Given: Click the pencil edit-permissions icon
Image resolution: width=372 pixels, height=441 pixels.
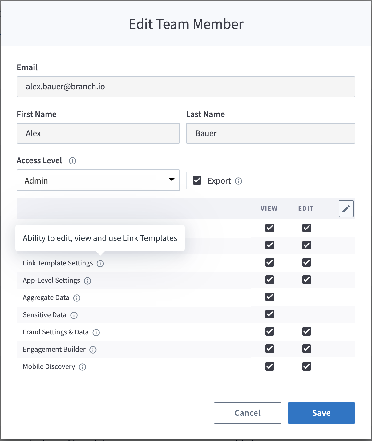Looking at the screenshot, I should (x=346, y=209).
